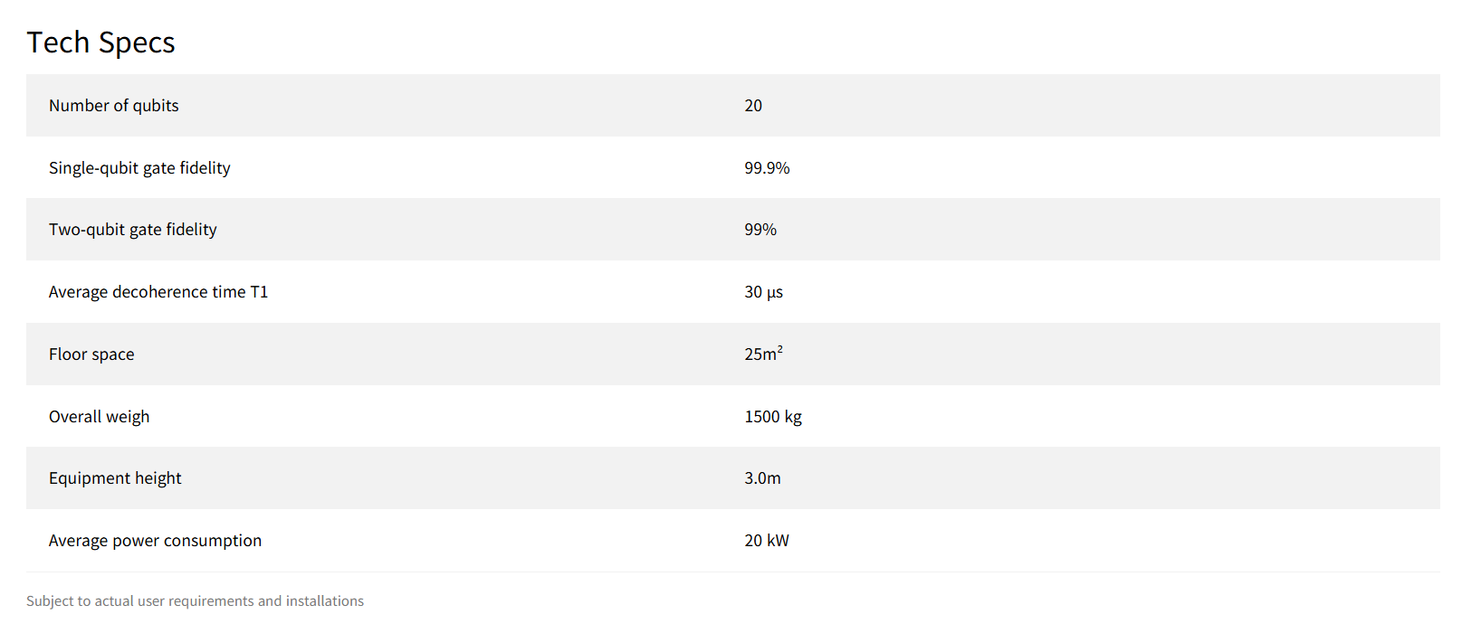
Task: Click the word 'installations' in the footnote
Action: [x=325, y=601]
